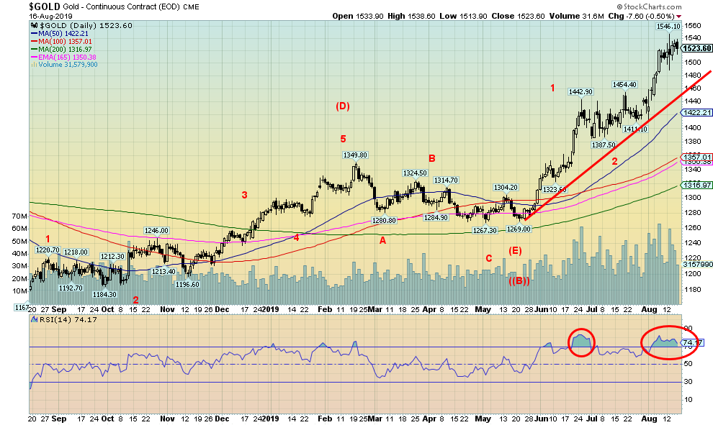Click the 74.17 RSI value tag
713x425 pixels.
pos(695,343)
